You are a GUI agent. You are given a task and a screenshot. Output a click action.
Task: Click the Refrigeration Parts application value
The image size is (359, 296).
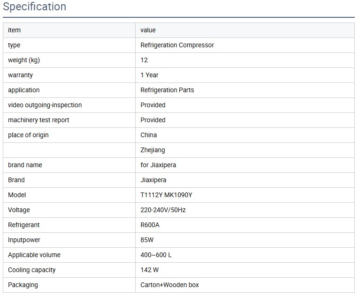tap(167, 90)
